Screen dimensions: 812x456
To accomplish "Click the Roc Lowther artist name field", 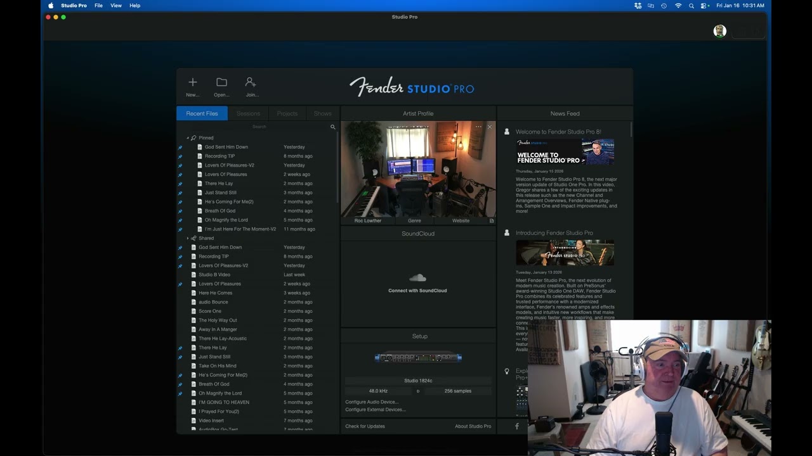I will pyautogui.click(x=368, y=220).
